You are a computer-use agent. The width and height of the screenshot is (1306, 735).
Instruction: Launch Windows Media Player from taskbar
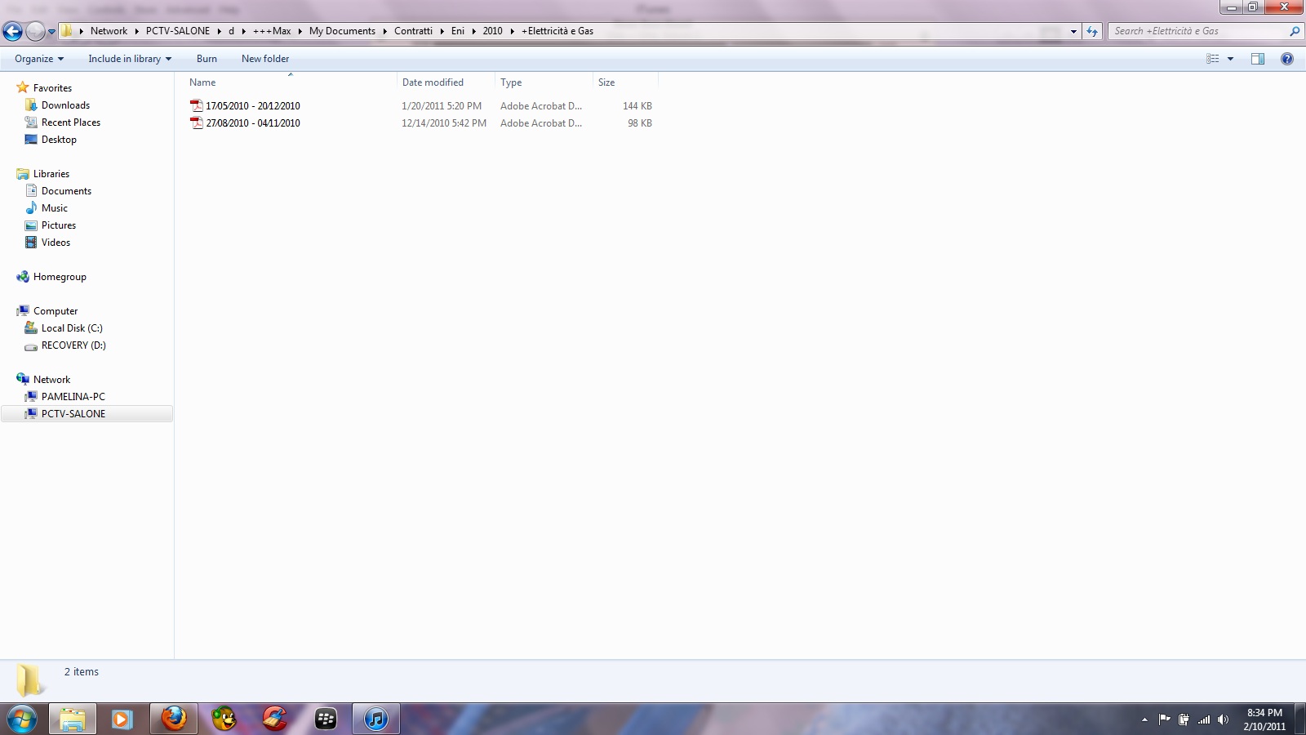pyautogui.click(x=122, y=719)
